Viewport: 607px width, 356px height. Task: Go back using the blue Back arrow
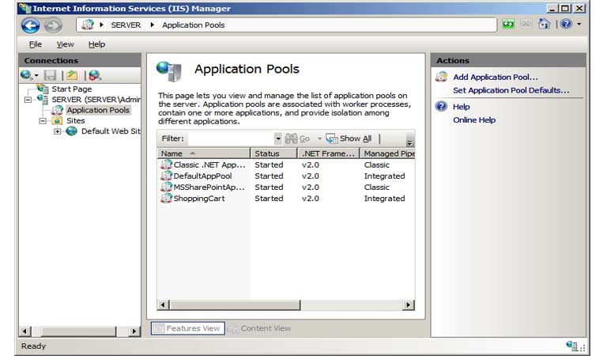tap(31, 25)
